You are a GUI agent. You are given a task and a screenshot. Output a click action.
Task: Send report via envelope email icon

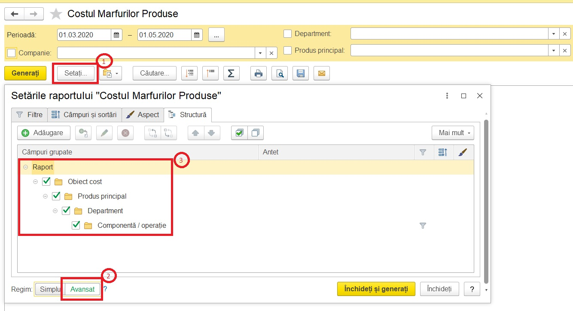[x=321, y=73]
